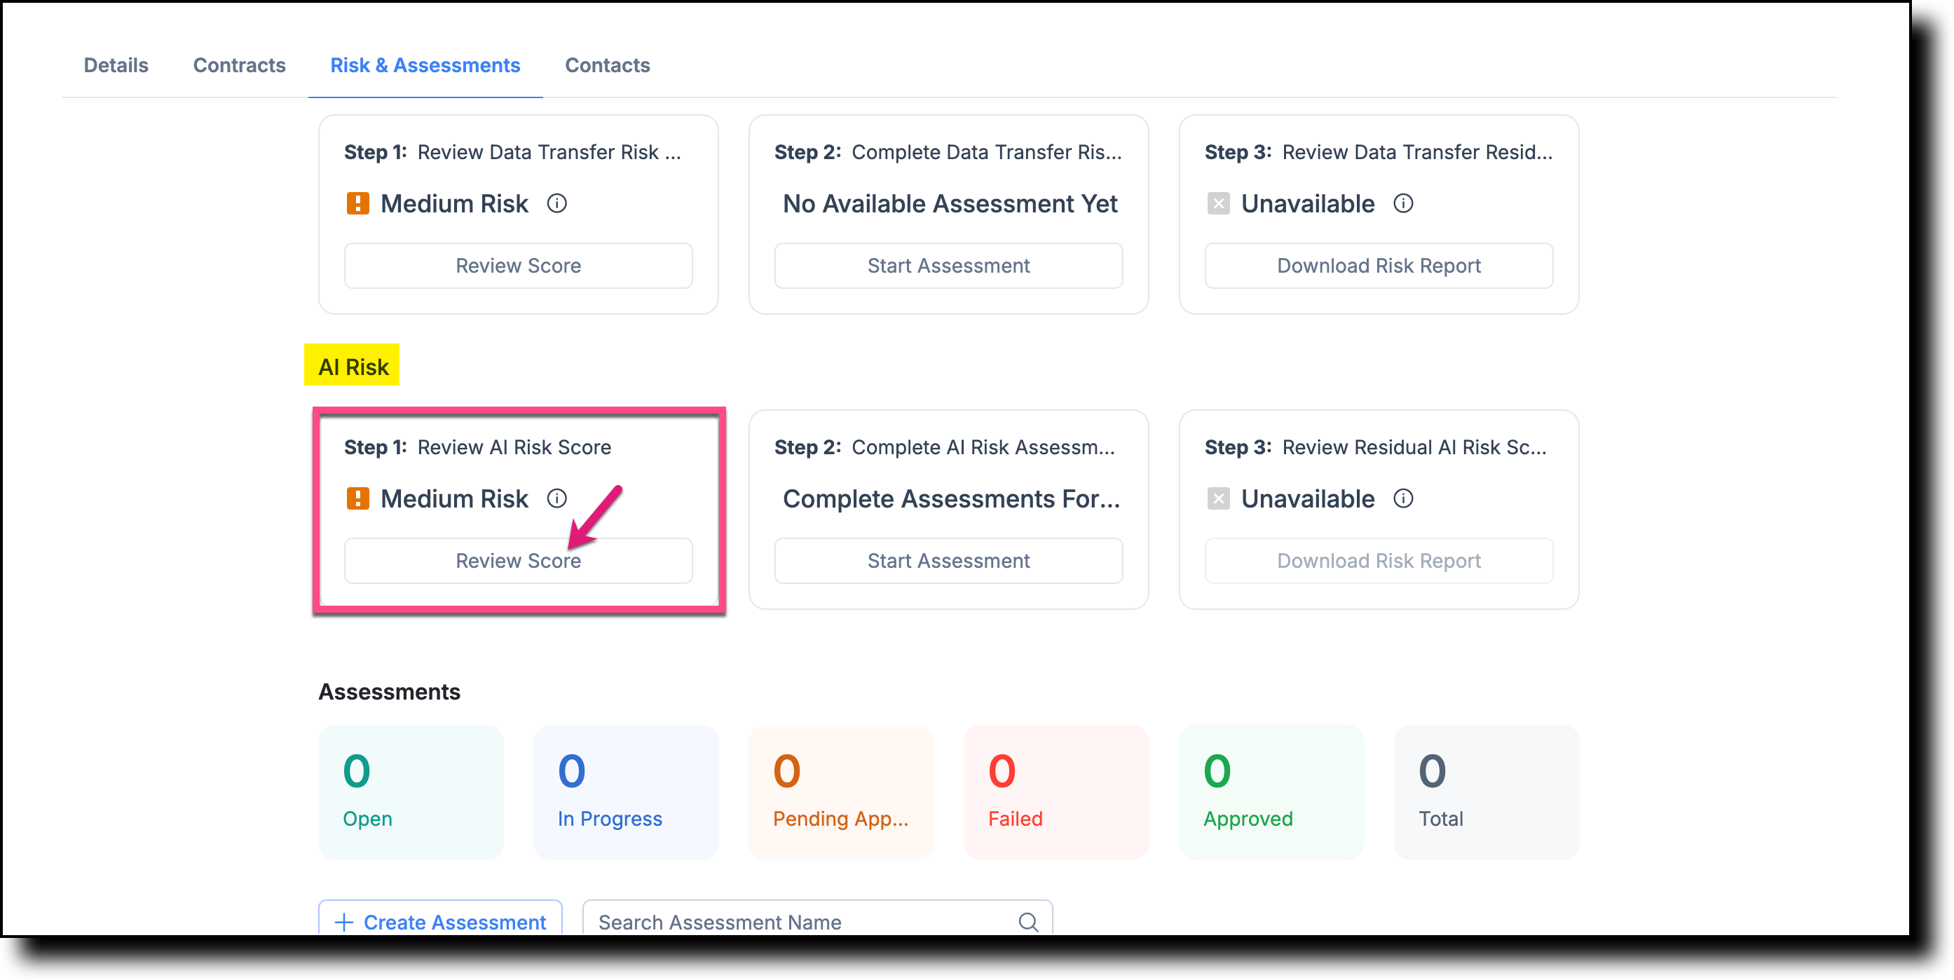Start the AI Risk assessment

click(x=948, y=561)
